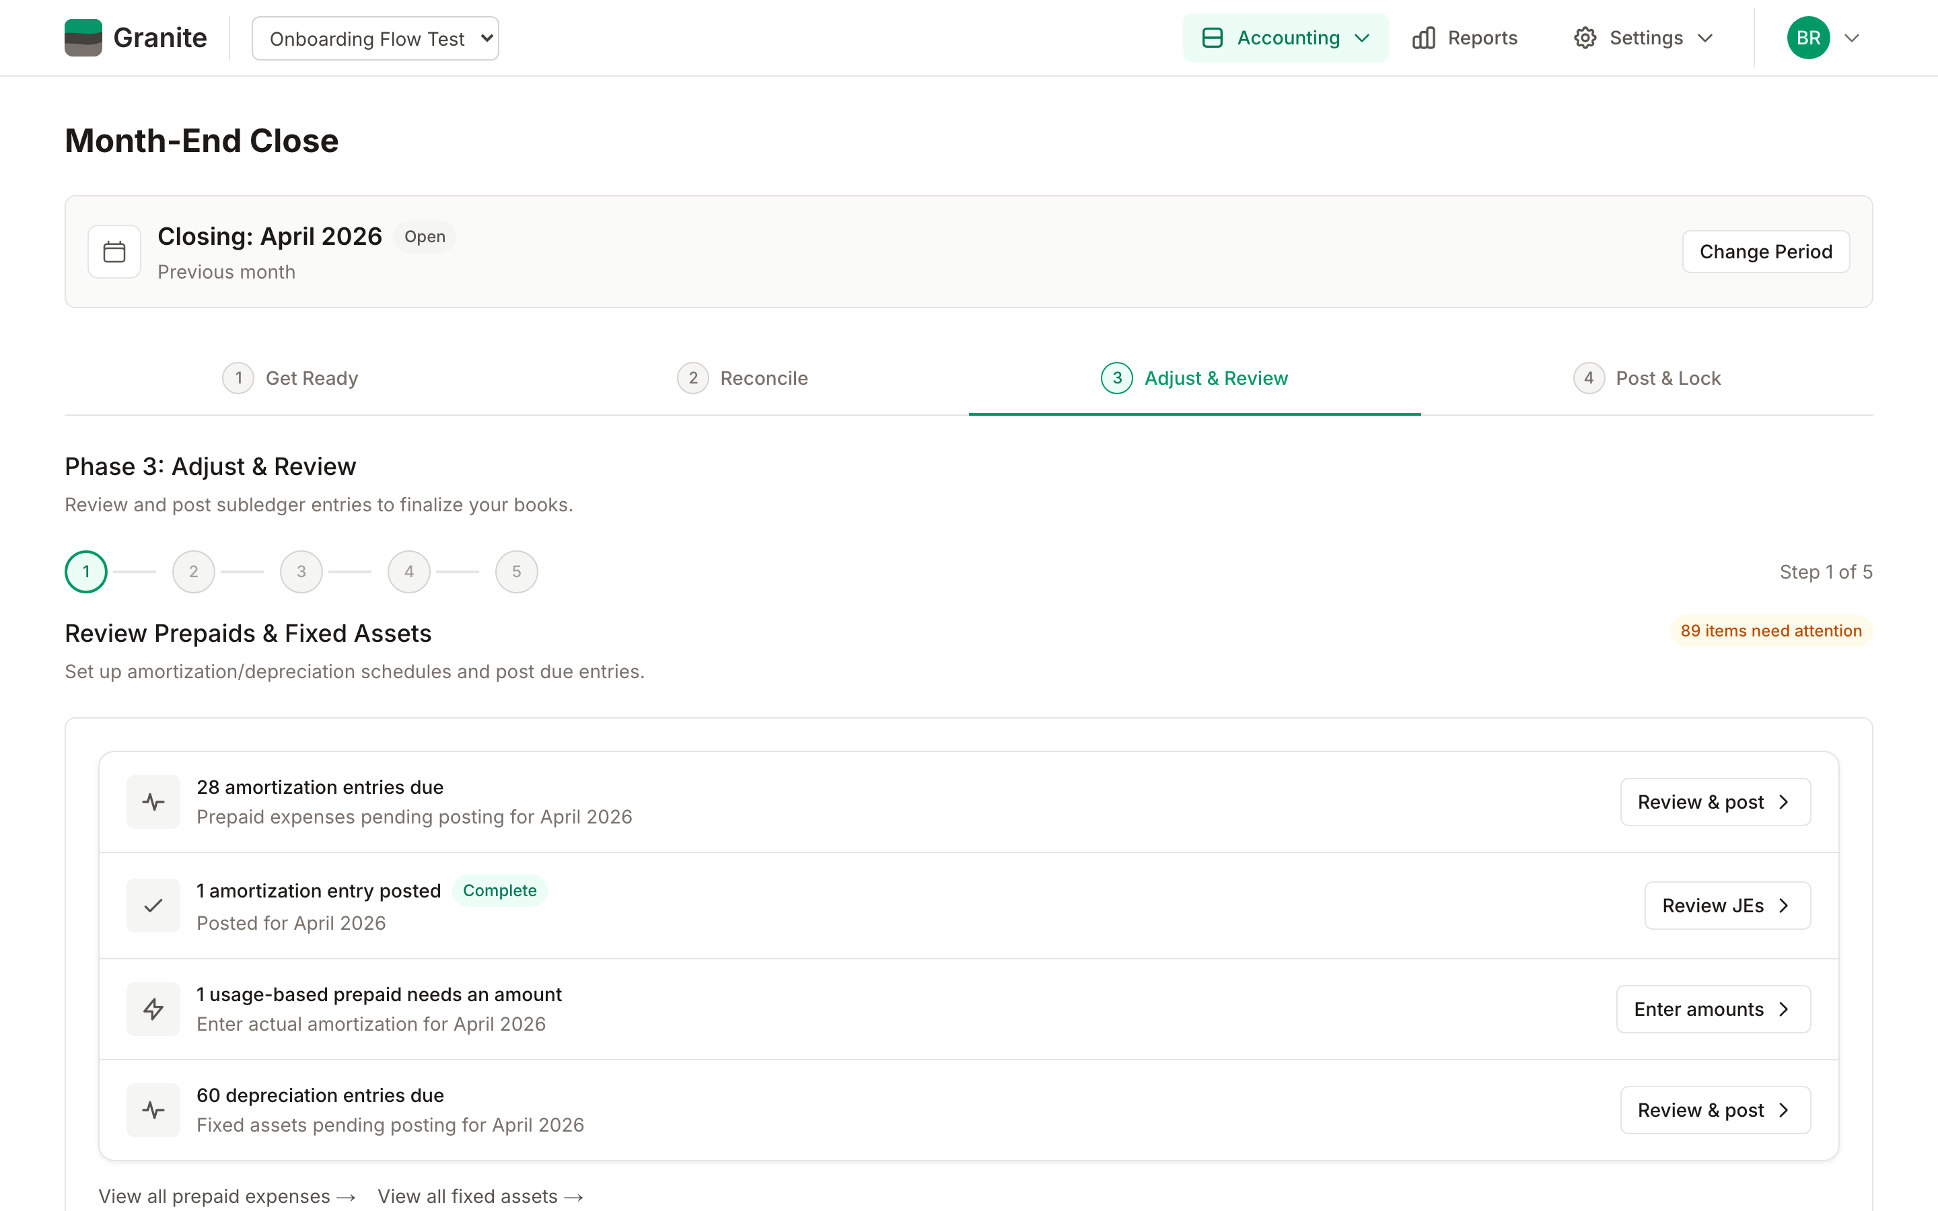Open View all prepaid expenses link
This screenshot has width=1938, height=1211.
pyautogui.click(x=227, y=1196)
